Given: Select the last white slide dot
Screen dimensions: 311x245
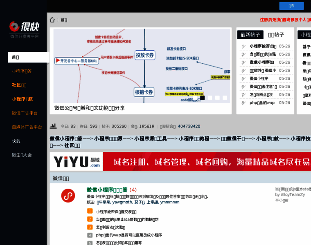Looking at the screenshot, I should coord(225,98).
